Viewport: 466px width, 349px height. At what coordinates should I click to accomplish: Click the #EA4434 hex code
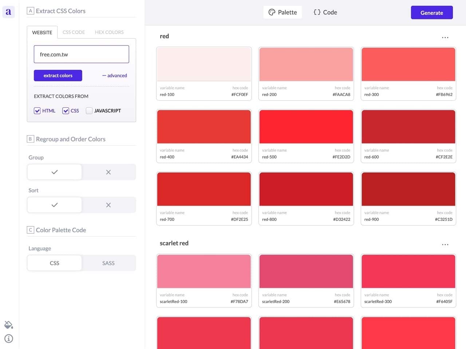(240, 157)
